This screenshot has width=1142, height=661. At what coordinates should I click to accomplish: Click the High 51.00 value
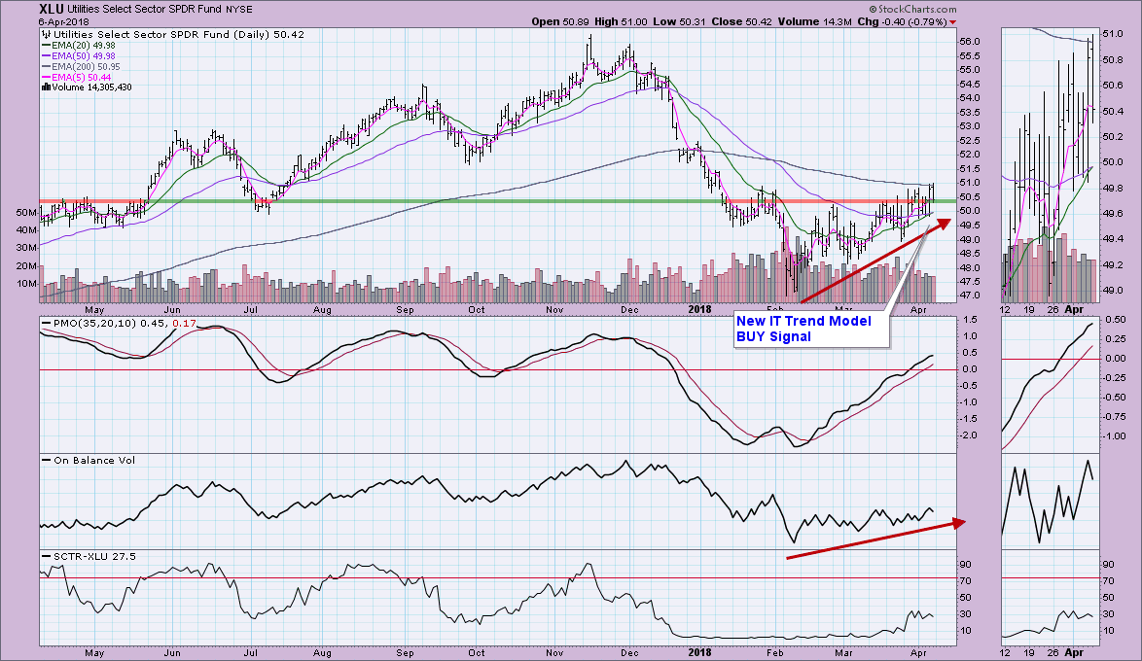coord(621,21)
